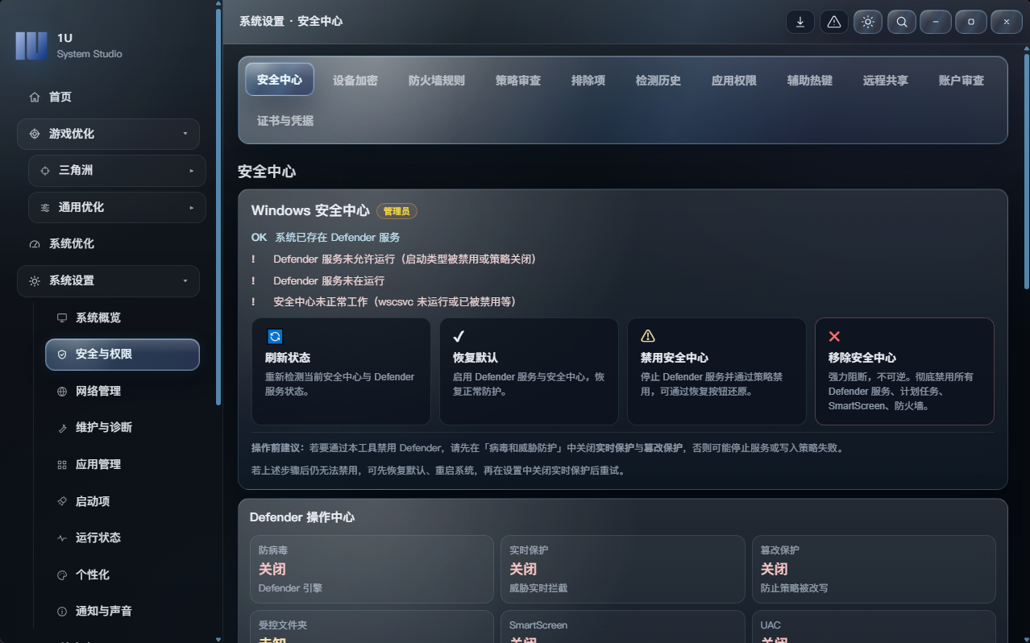This screenshot has width=1030, height=643.
Task: Click the download icon in title bar
Action: point(800,22)
